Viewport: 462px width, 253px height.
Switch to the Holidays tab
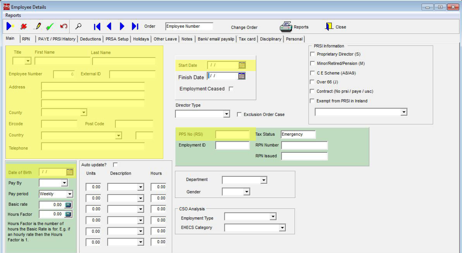click(x=141, y=39)
